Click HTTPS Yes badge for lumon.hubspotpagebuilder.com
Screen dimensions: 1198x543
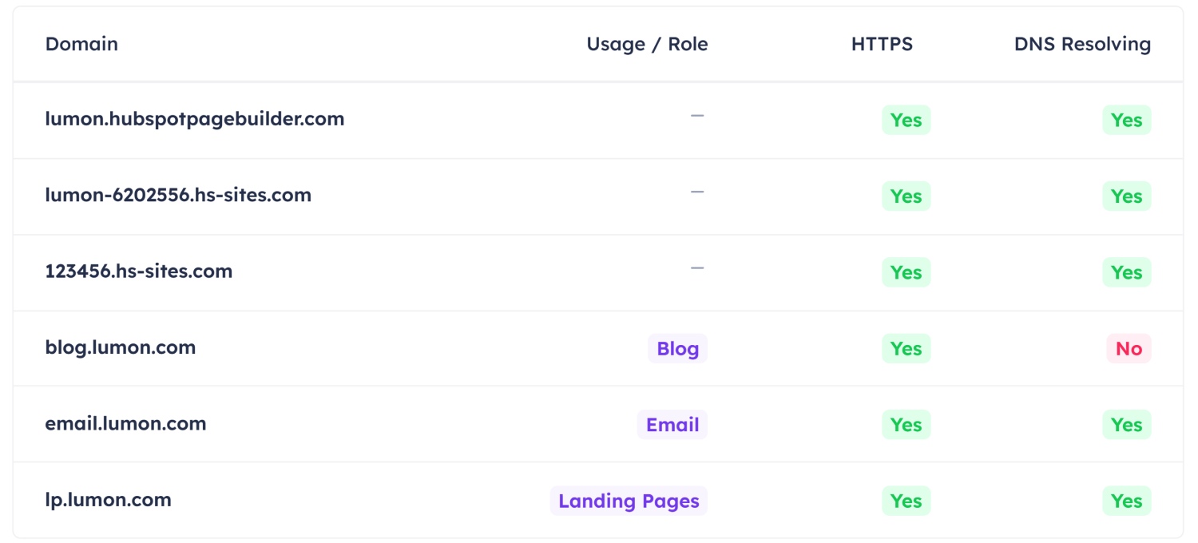[x=906, y=120]
